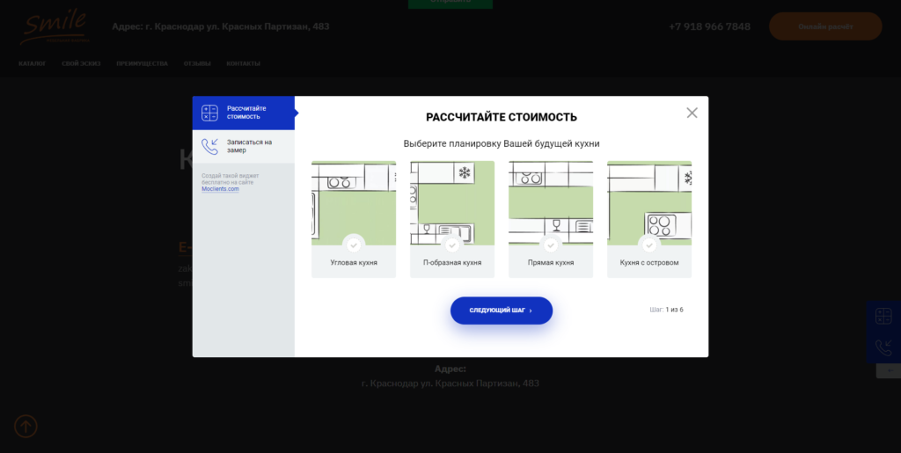Click the Выберите планировку Вашей будущей кухни text

501,143
